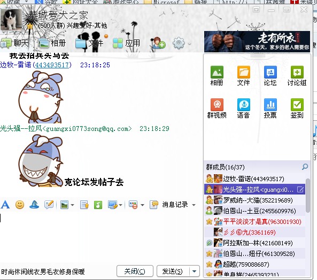Search group members with magnifier icon
Image resolution: width=317 pixels, height=280 pixels.
[305, 167]
